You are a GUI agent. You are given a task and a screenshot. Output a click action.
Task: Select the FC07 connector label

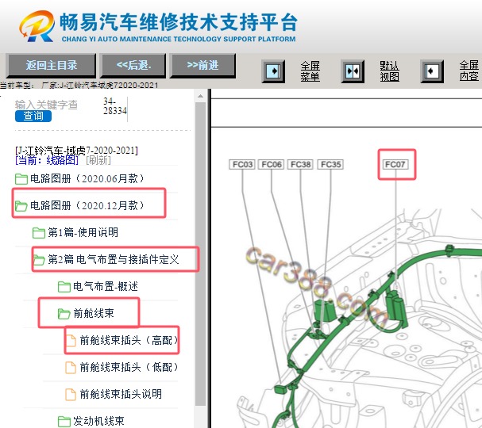[x=395, y=164]
